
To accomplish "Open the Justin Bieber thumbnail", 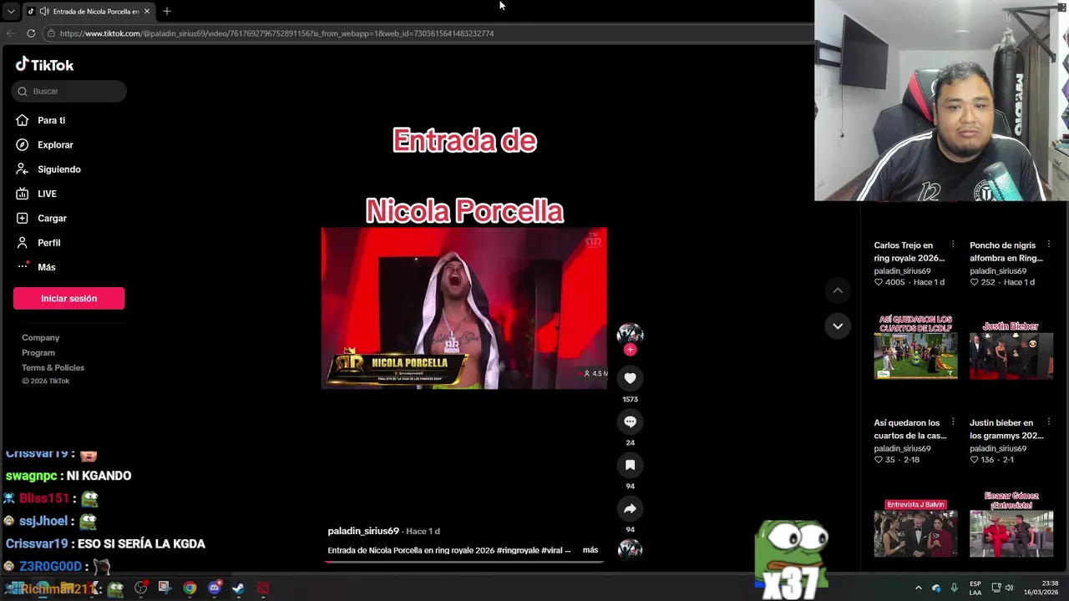I will (1011, 350).
